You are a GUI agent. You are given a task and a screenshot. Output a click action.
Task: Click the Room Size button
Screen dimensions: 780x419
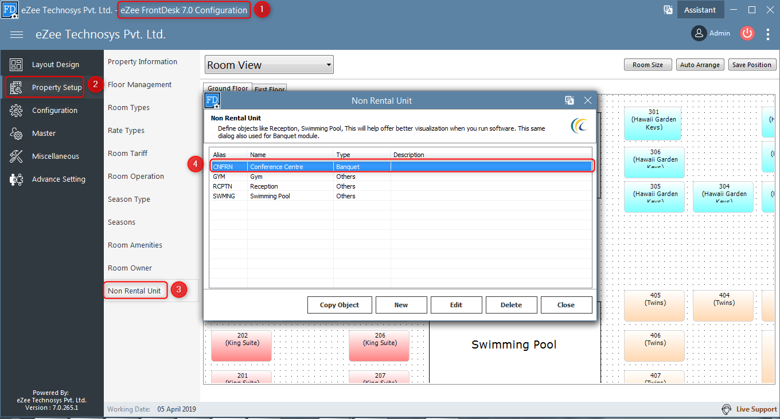tap(648, 65)
